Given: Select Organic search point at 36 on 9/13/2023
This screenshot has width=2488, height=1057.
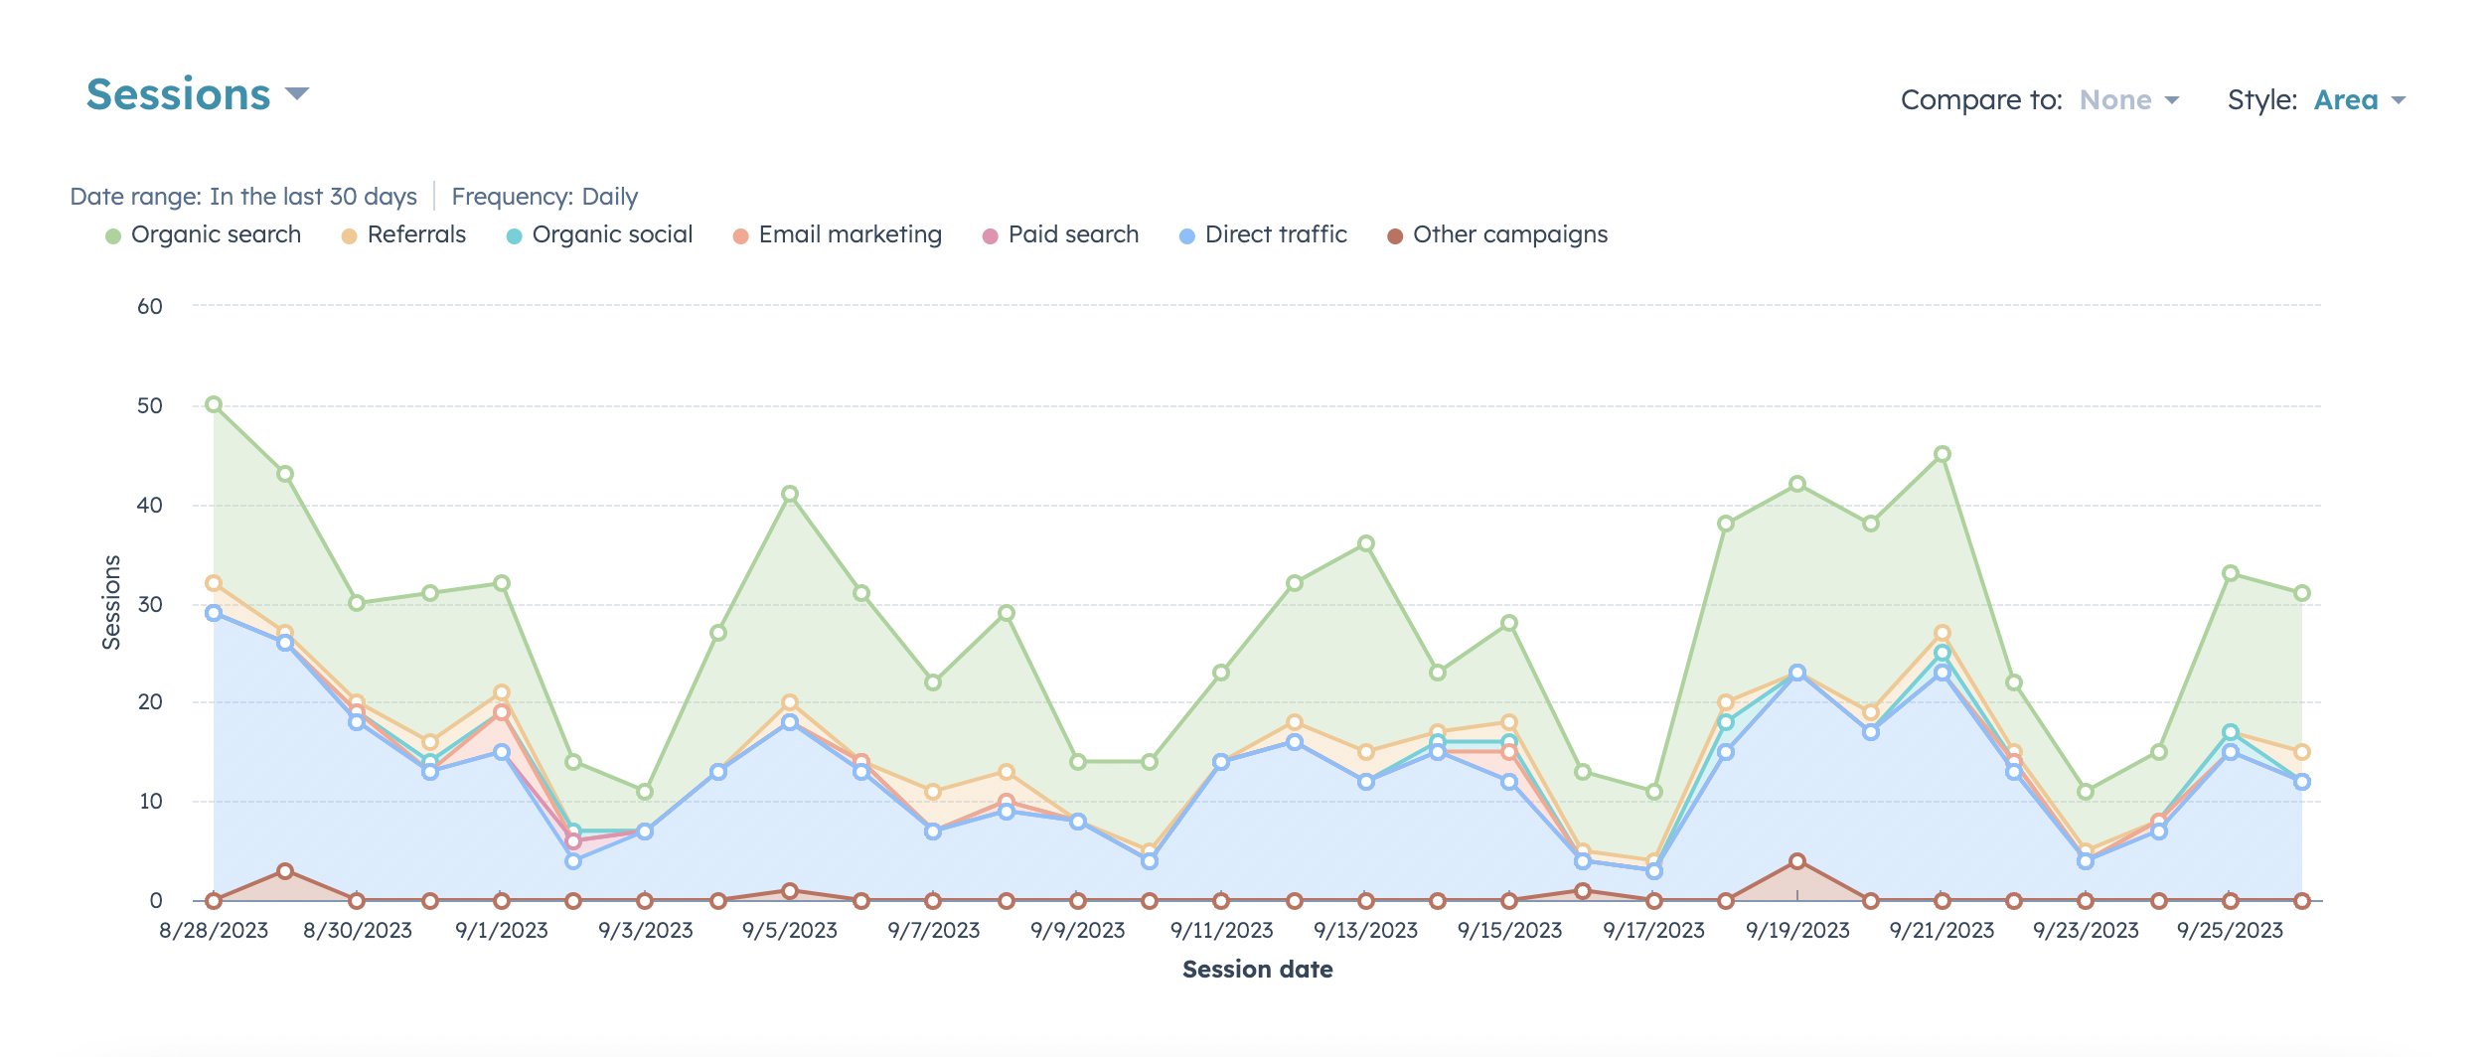Looking at the screenshot, I should (x=1366, y=544).
